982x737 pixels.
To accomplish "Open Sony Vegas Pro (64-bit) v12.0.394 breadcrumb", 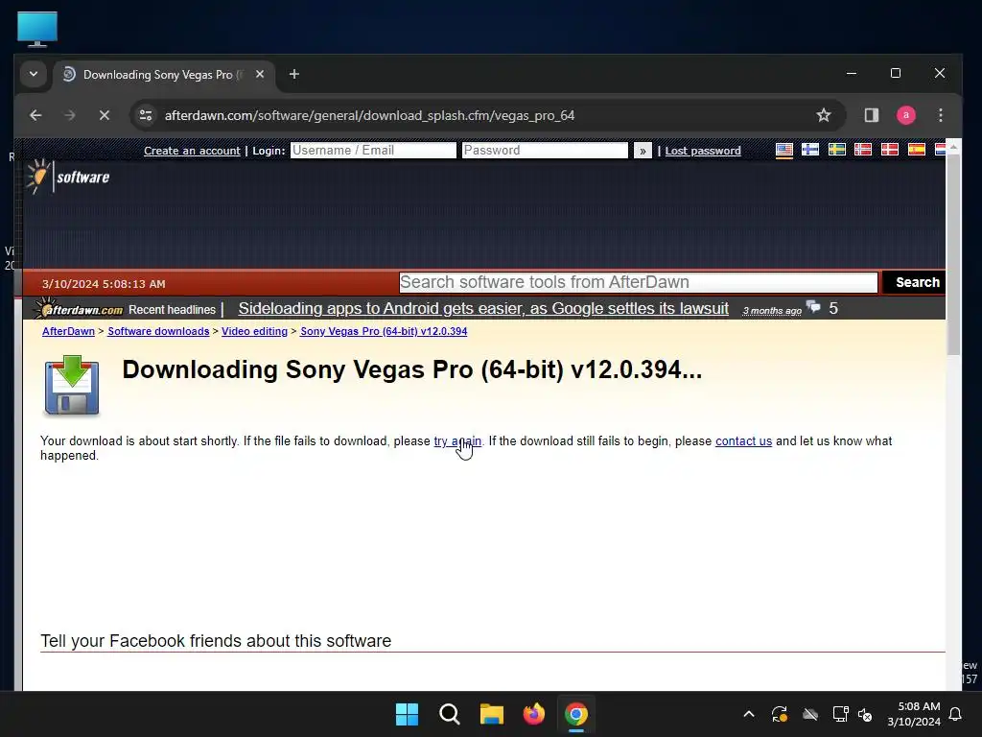I will [x=384, y=331].
